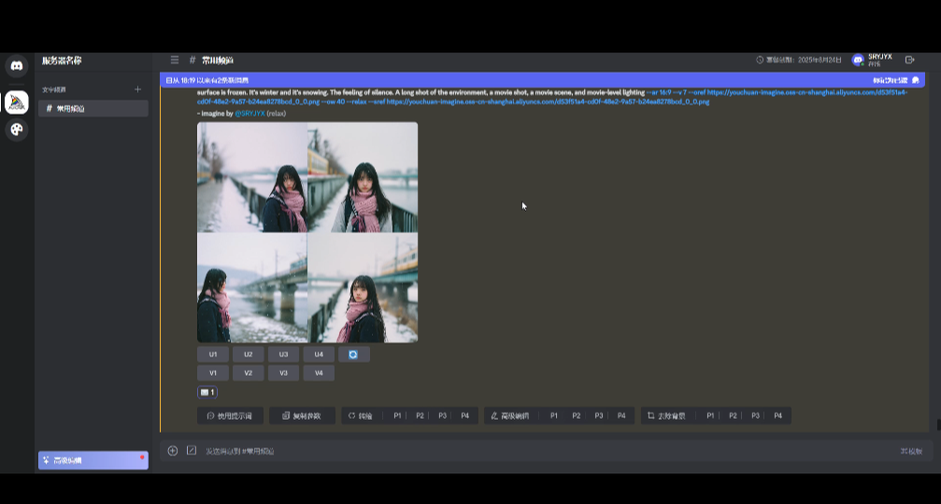Toggle the hamburger menu beside channel title

175,60
